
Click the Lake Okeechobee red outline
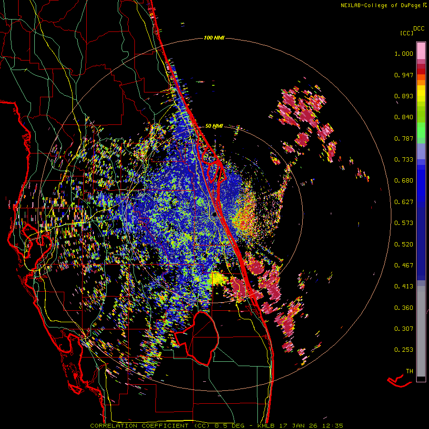point(197,338)
